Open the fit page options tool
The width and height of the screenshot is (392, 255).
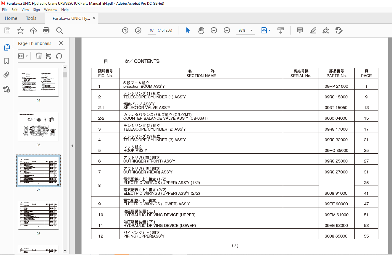(x=266, y=30)
